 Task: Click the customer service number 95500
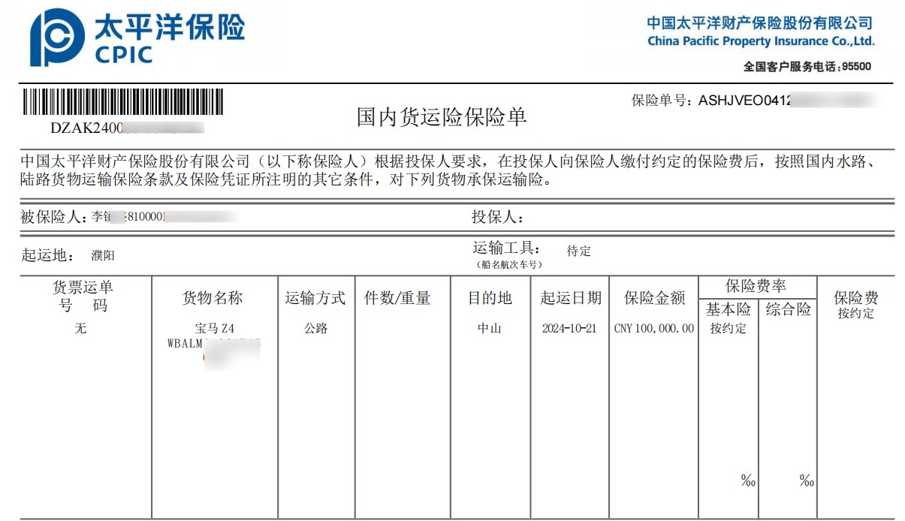(855, 65)
